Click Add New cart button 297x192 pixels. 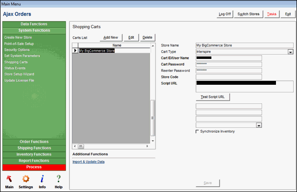pyautogui.click(x=111, y=37)
